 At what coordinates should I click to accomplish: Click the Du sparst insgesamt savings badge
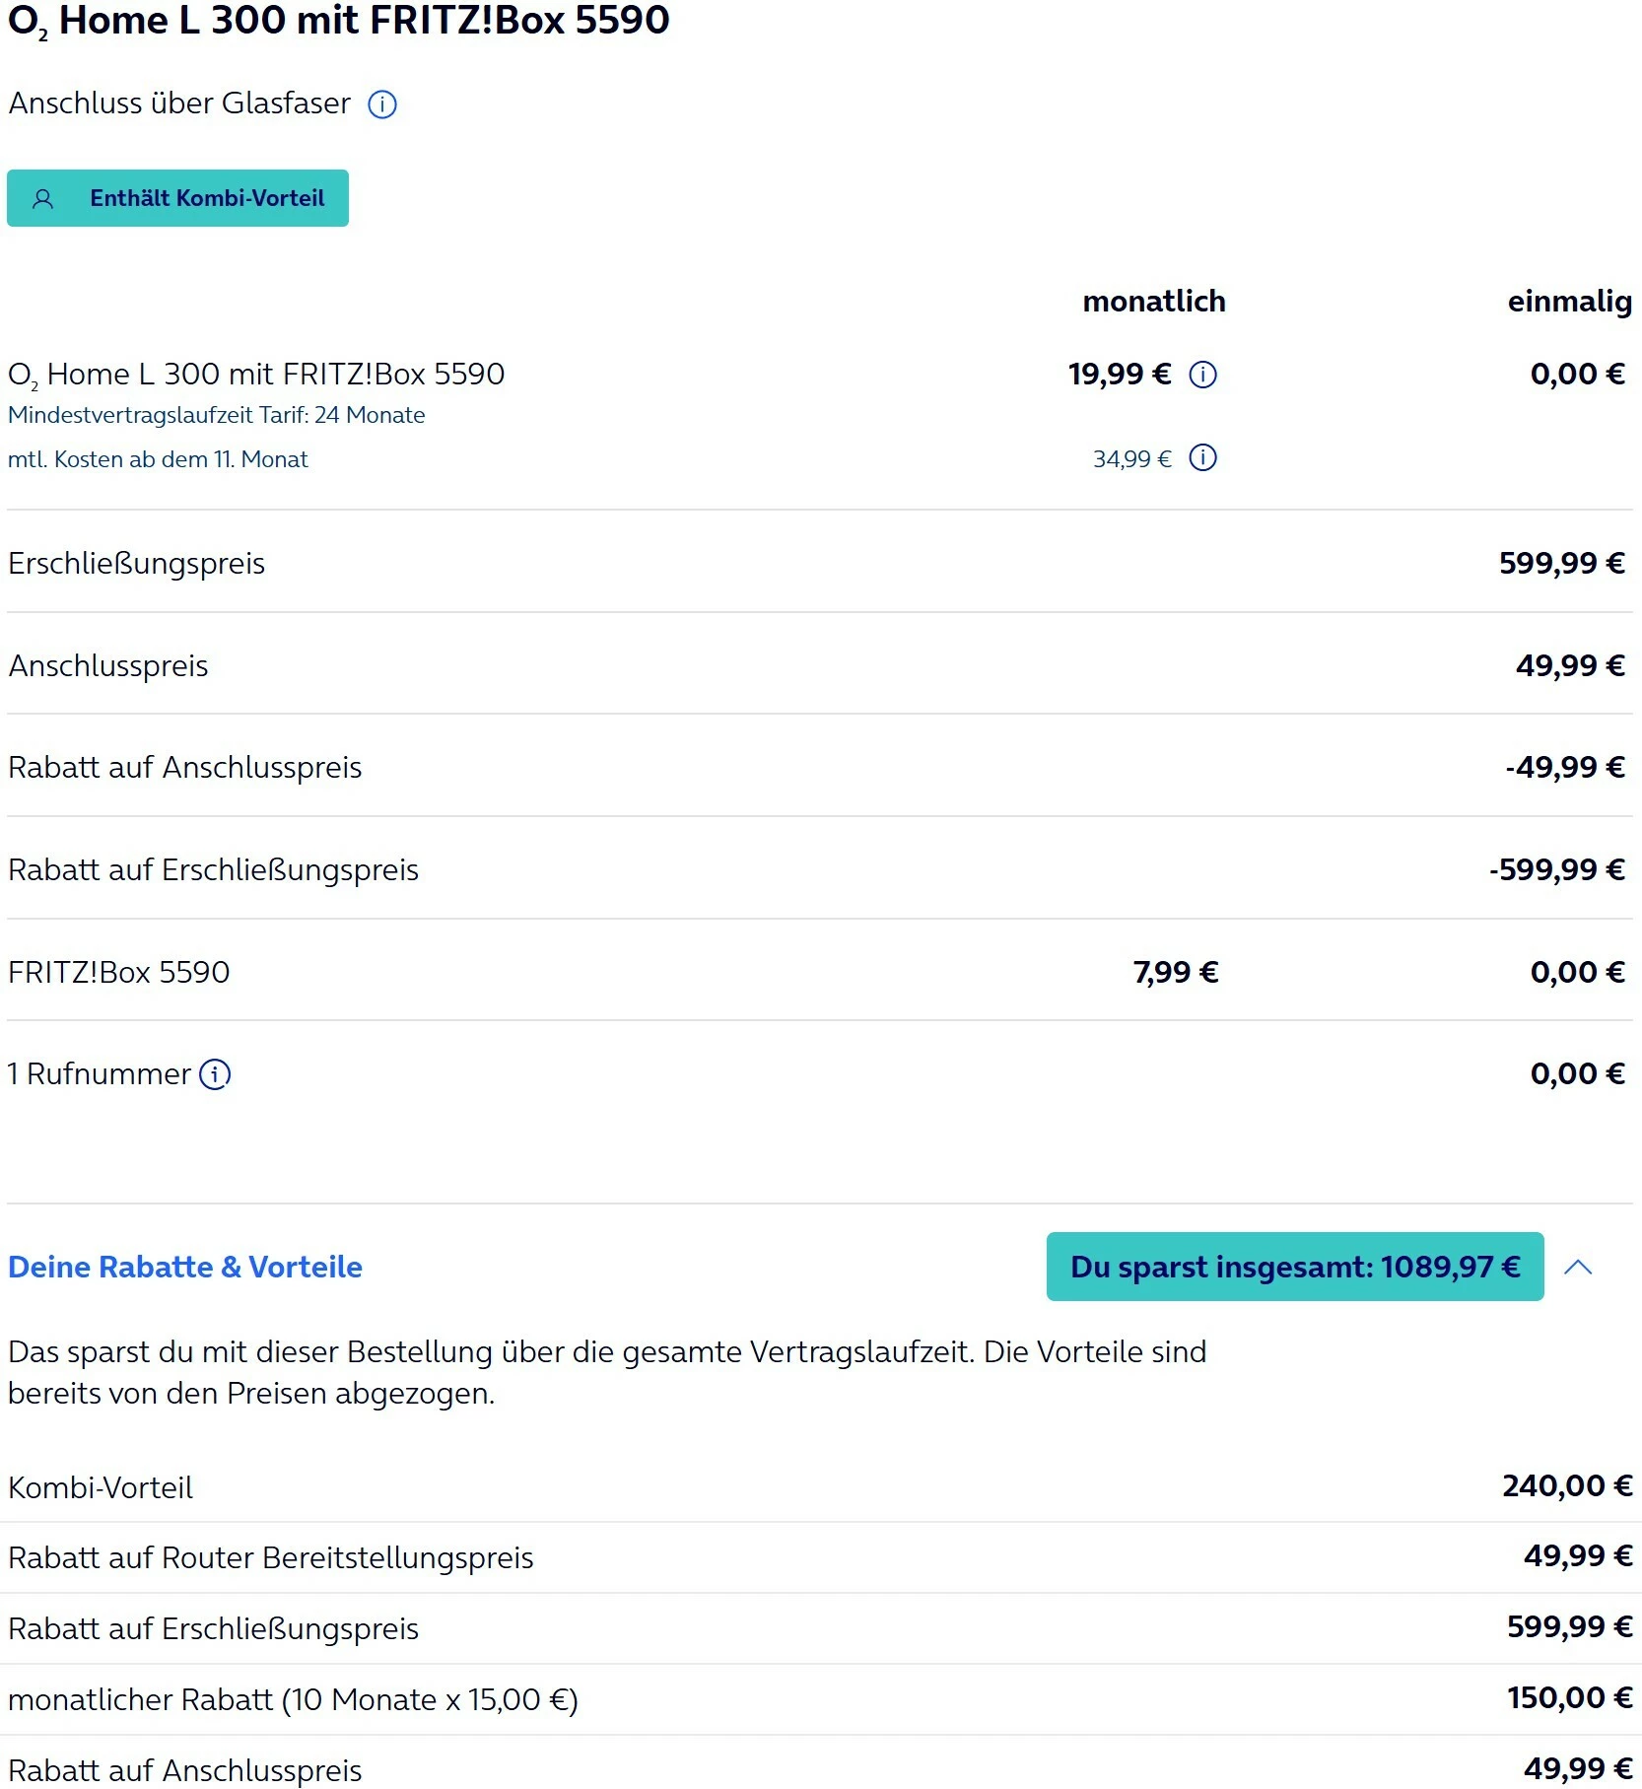(x=1294, y=1268)
